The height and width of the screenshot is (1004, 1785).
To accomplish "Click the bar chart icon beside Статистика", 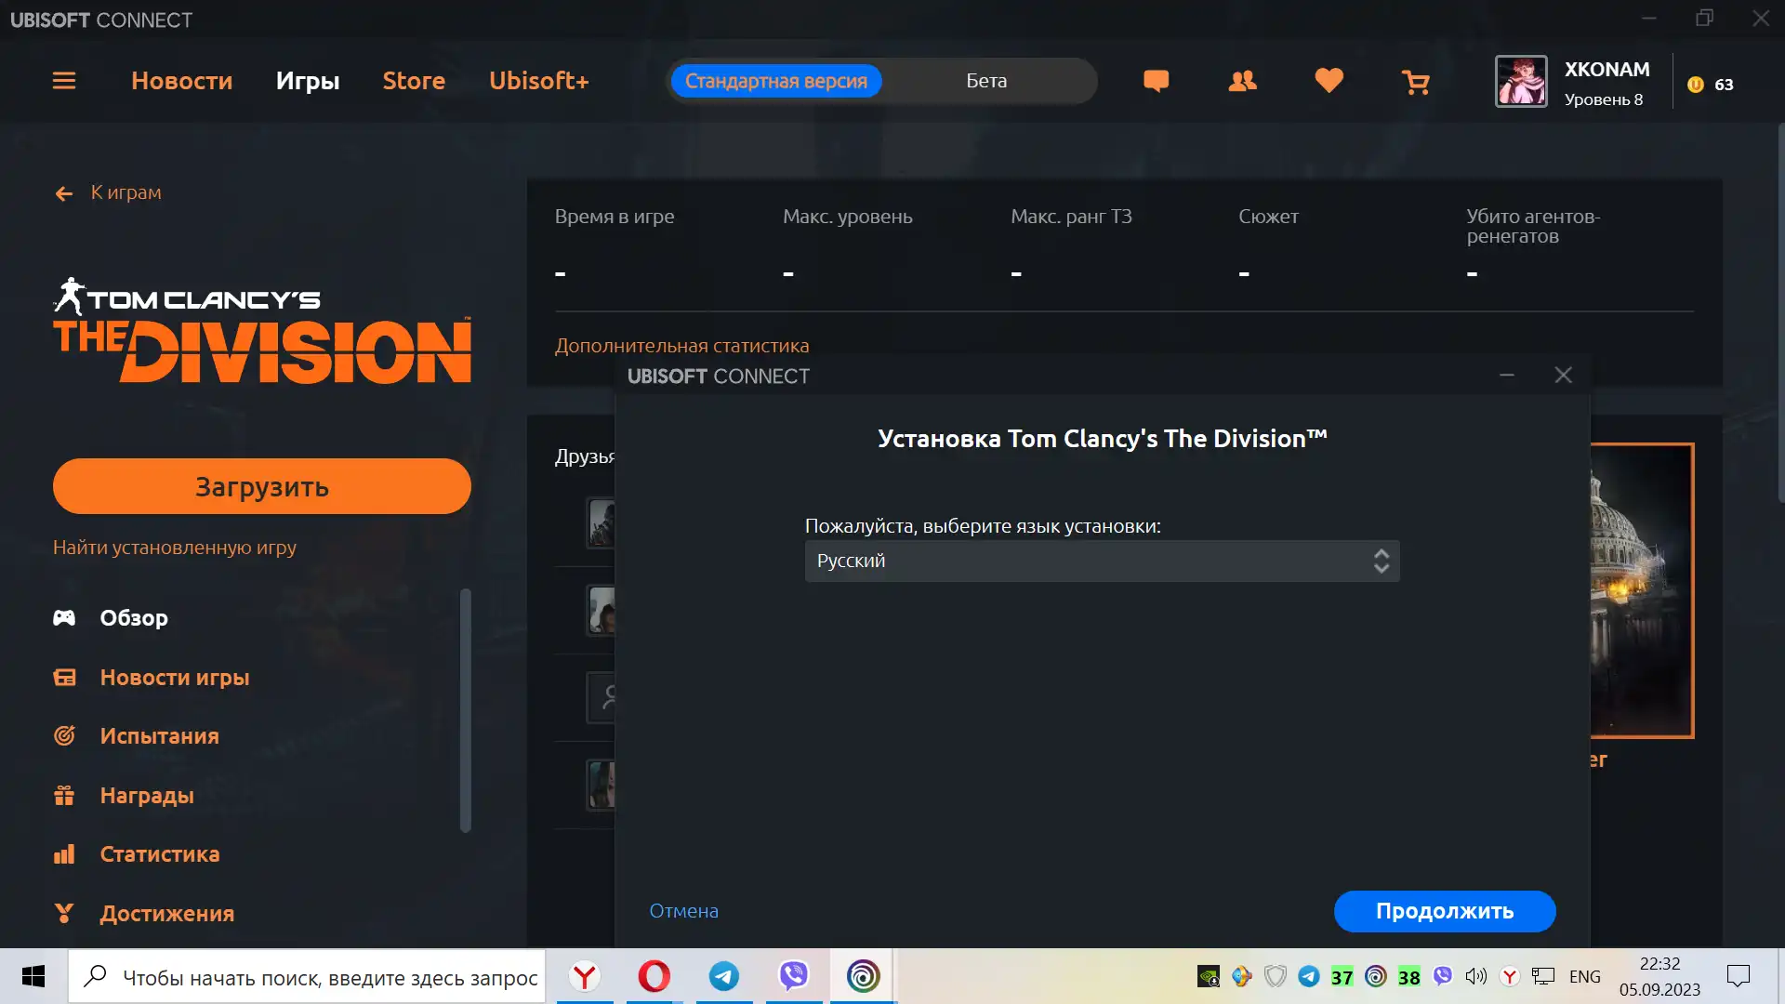I will pos(64,854).
